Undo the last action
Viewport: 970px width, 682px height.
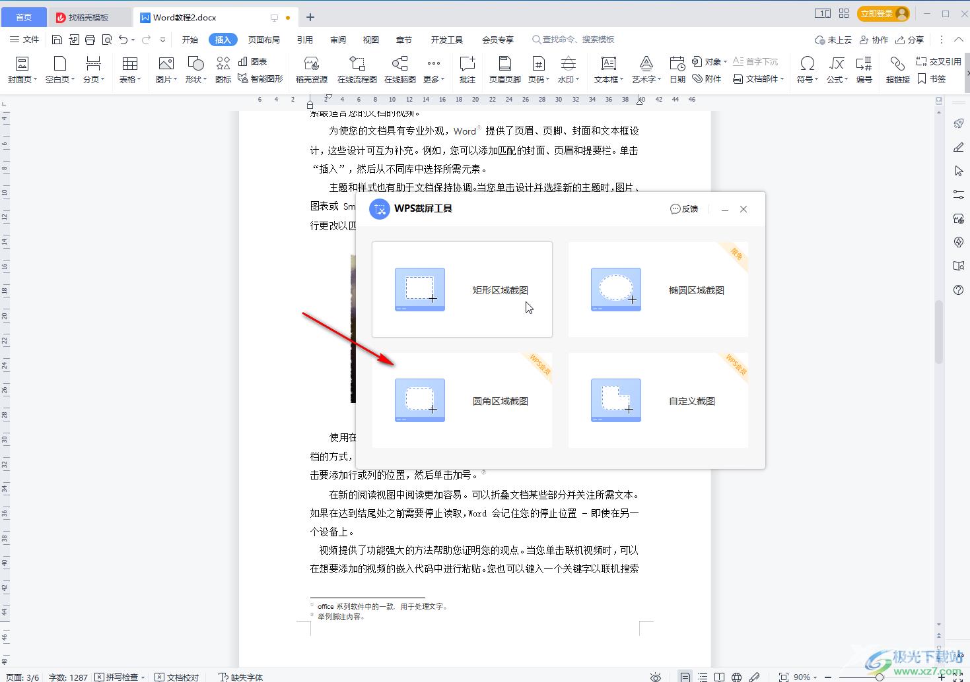click(x=123, y=40)
